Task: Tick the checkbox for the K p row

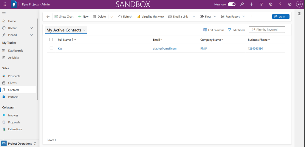Action: (51, 48)
